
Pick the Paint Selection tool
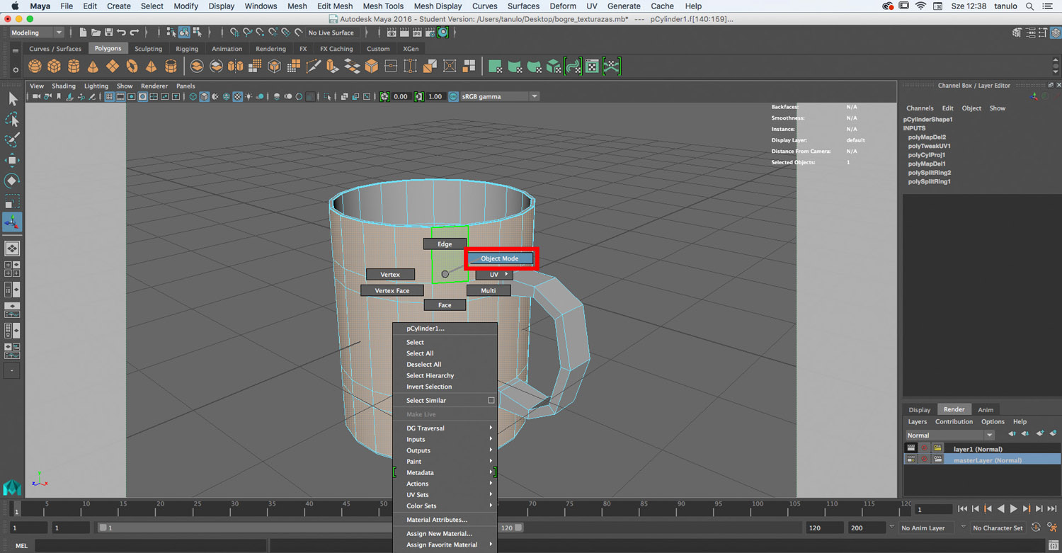(x=12, y=139)
